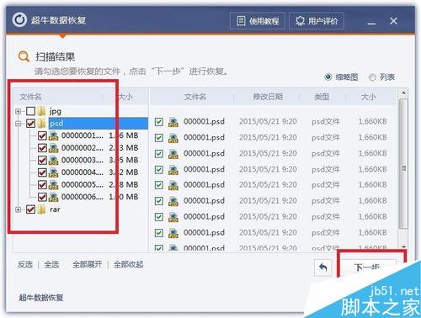This screenshot has height=318, width=421.
Task: Click the psd file icon of 00000006
Action: 53,197
